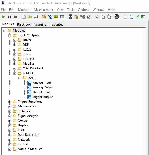Stop measurement with the square stop icon
Screen dimensions: 149x155
[16, 17]
